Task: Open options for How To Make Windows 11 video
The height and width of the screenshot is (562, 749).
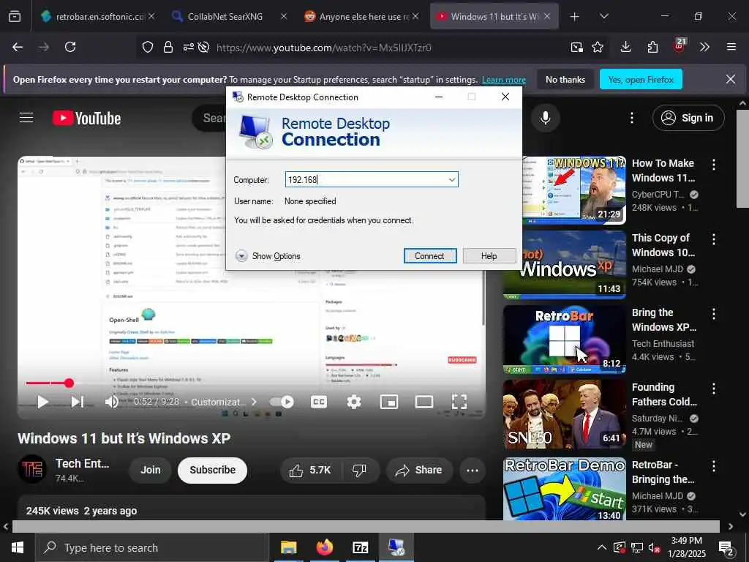Action: 714,165
